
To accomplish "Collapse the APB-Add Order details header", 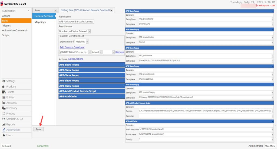I will 273,121.
